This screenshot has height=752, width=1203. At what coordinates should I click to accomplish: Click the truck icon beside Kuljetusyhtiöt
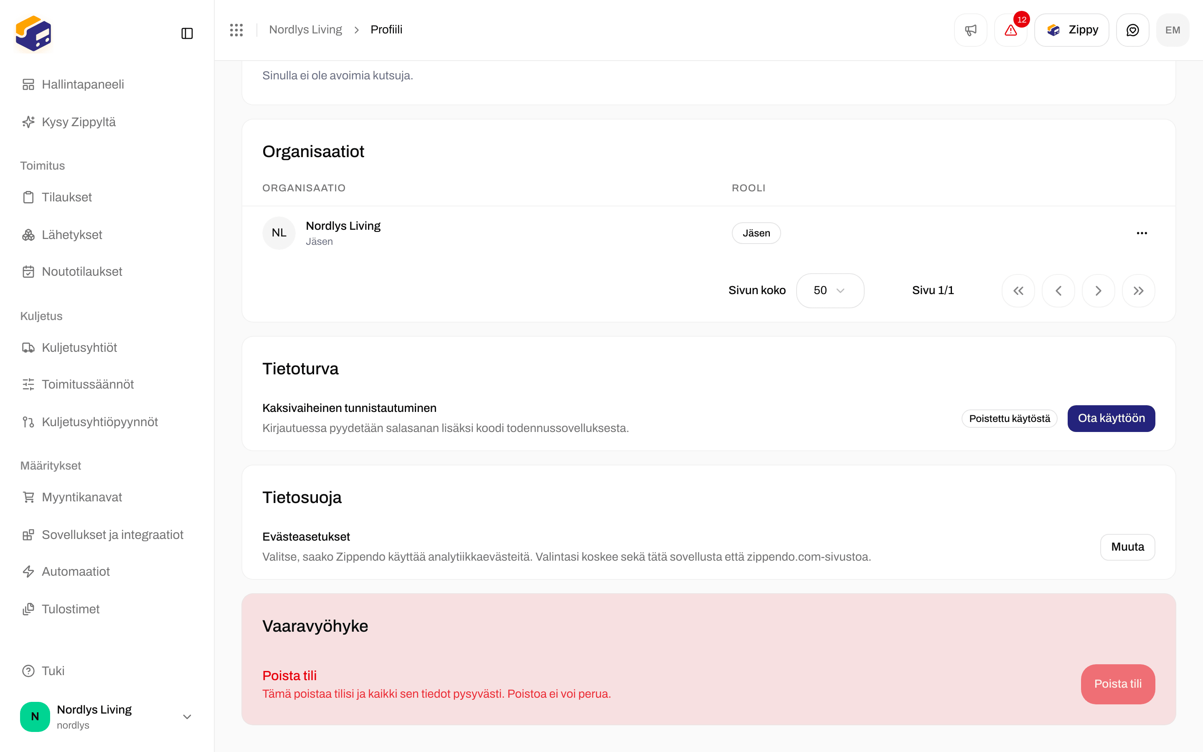pyautogui.click(x=28, y=348)
